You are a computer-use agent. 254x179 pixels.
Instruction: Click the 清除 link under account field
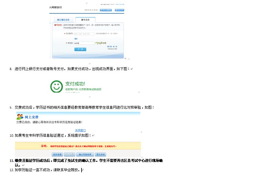point(76,39)
